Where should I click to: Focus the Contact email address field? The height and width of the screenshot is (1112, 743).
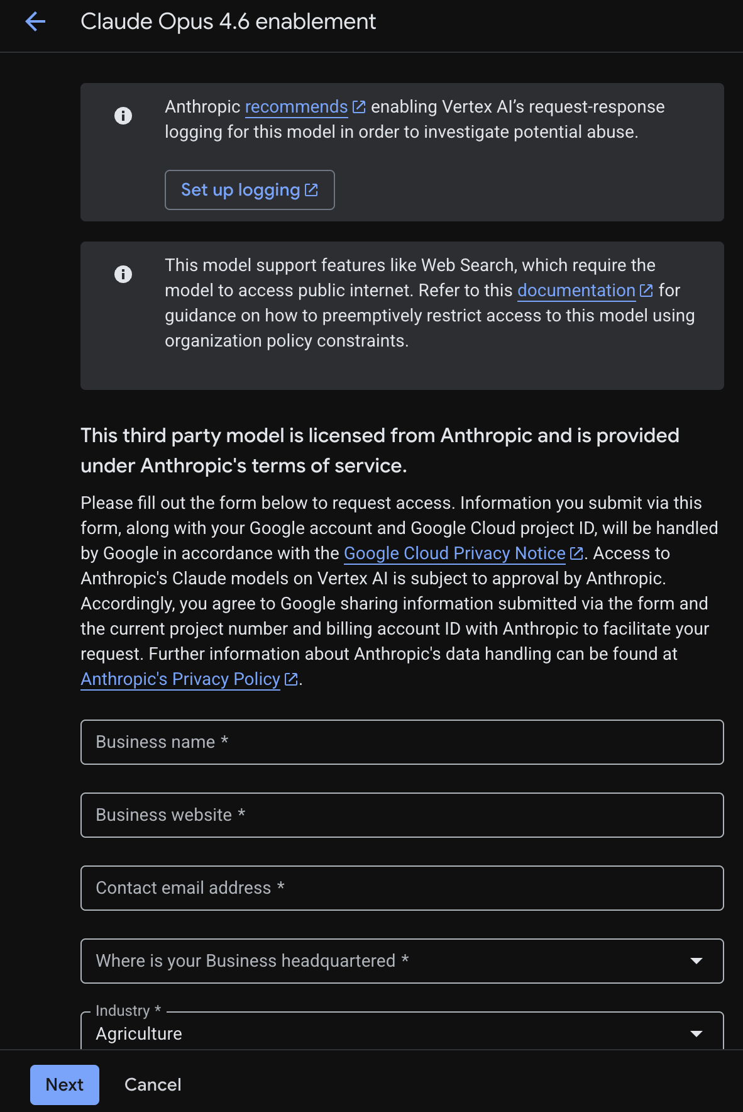tap(402, 888)
